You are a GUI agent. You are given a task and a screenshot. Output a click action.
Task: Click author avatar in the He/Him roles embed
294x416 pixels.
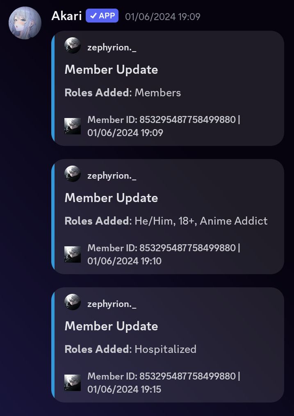point(73,173)
